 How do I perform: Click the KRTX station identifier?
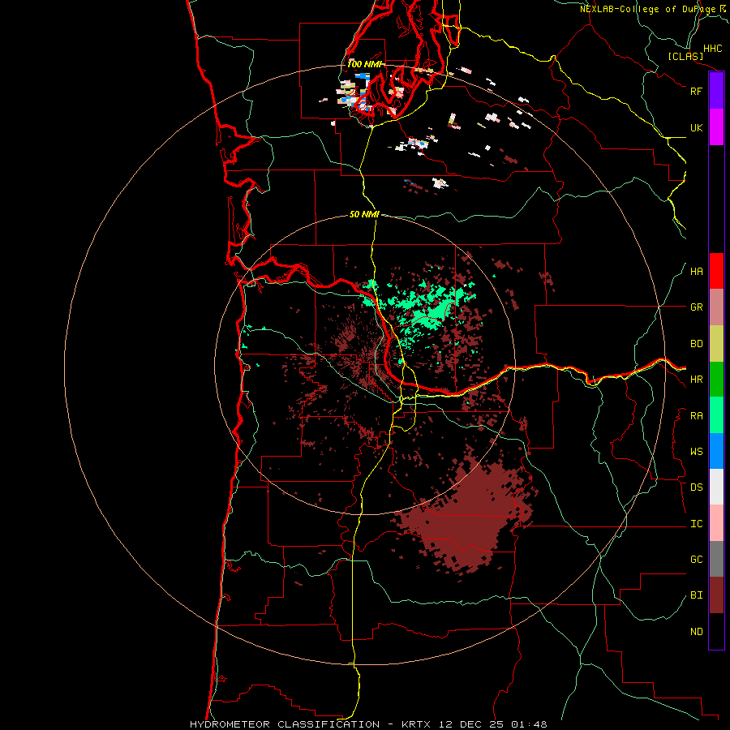416,724
